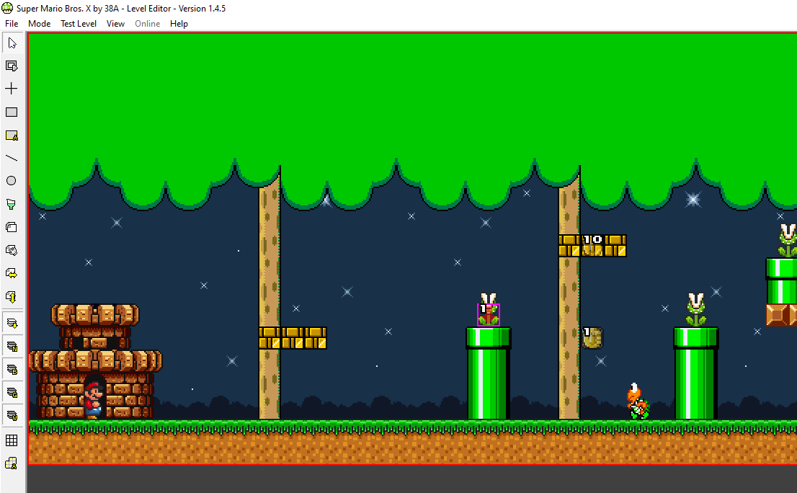Pick the yellow rectangle tool marked A
Screen dimensions: 797x493
(x=12, y=136)
